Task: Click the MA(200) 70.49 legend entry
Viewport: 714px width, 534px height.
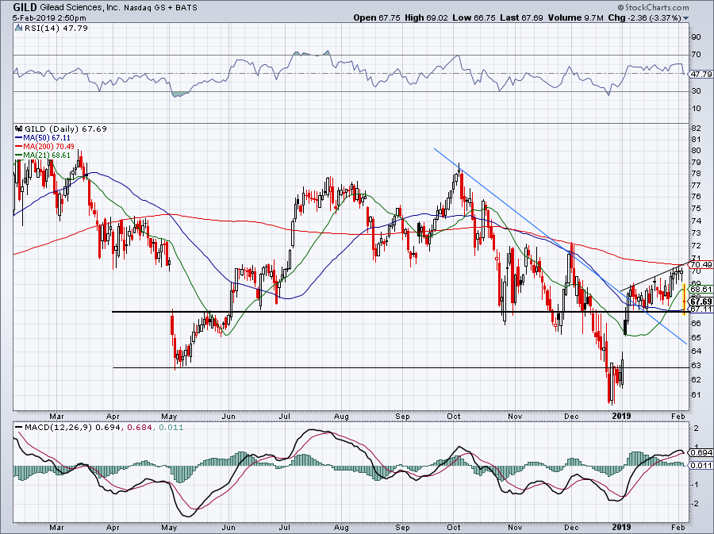Action: (48, 147)
